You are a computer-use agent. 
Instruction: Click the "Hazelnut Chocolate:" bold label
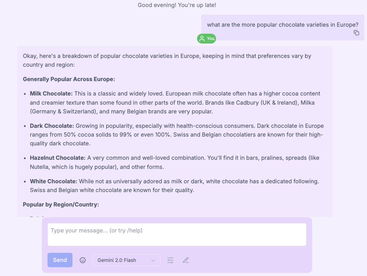(58, 158)
